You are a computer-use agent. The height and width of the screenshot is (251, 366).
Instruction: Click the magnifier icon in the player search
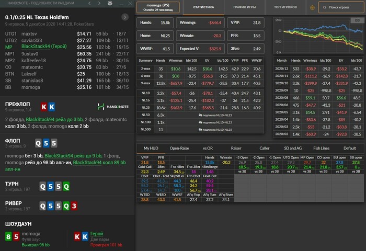pos(325,7)
